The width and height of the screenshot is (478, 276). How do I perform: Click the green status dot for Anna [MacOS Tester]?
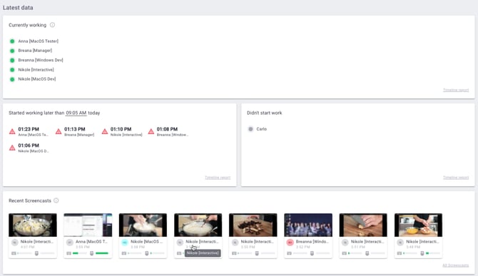12,41
